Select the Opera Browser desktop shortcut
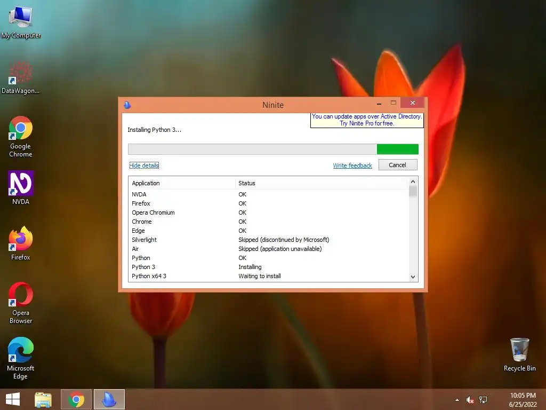The width and height of the screenshot is (546, 410). click(21, 303)
